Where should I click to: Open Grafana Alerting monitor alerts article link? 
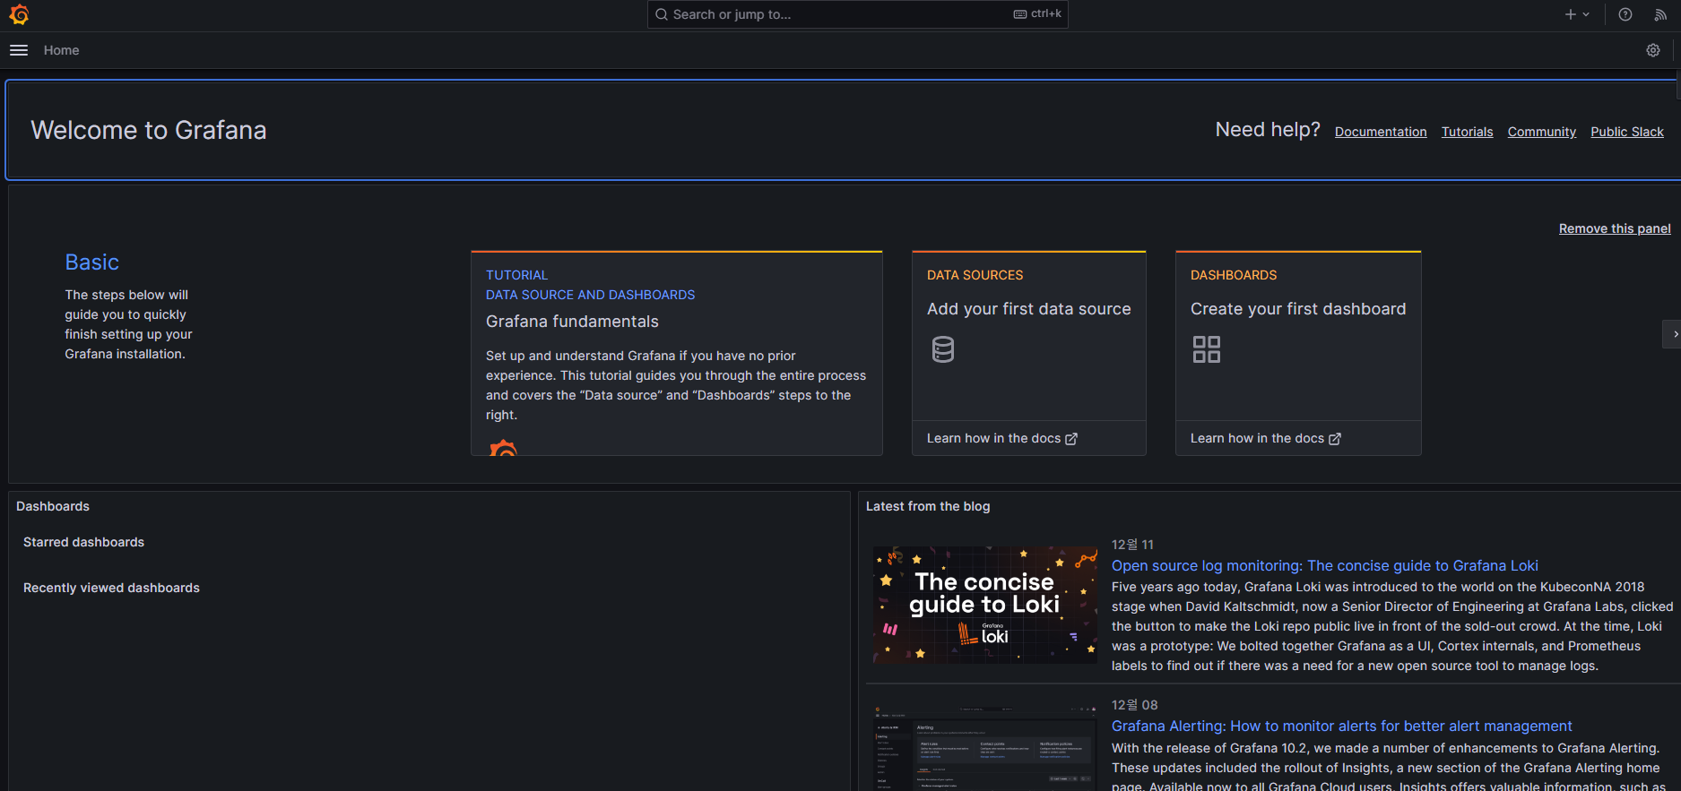pos(1342,726)
